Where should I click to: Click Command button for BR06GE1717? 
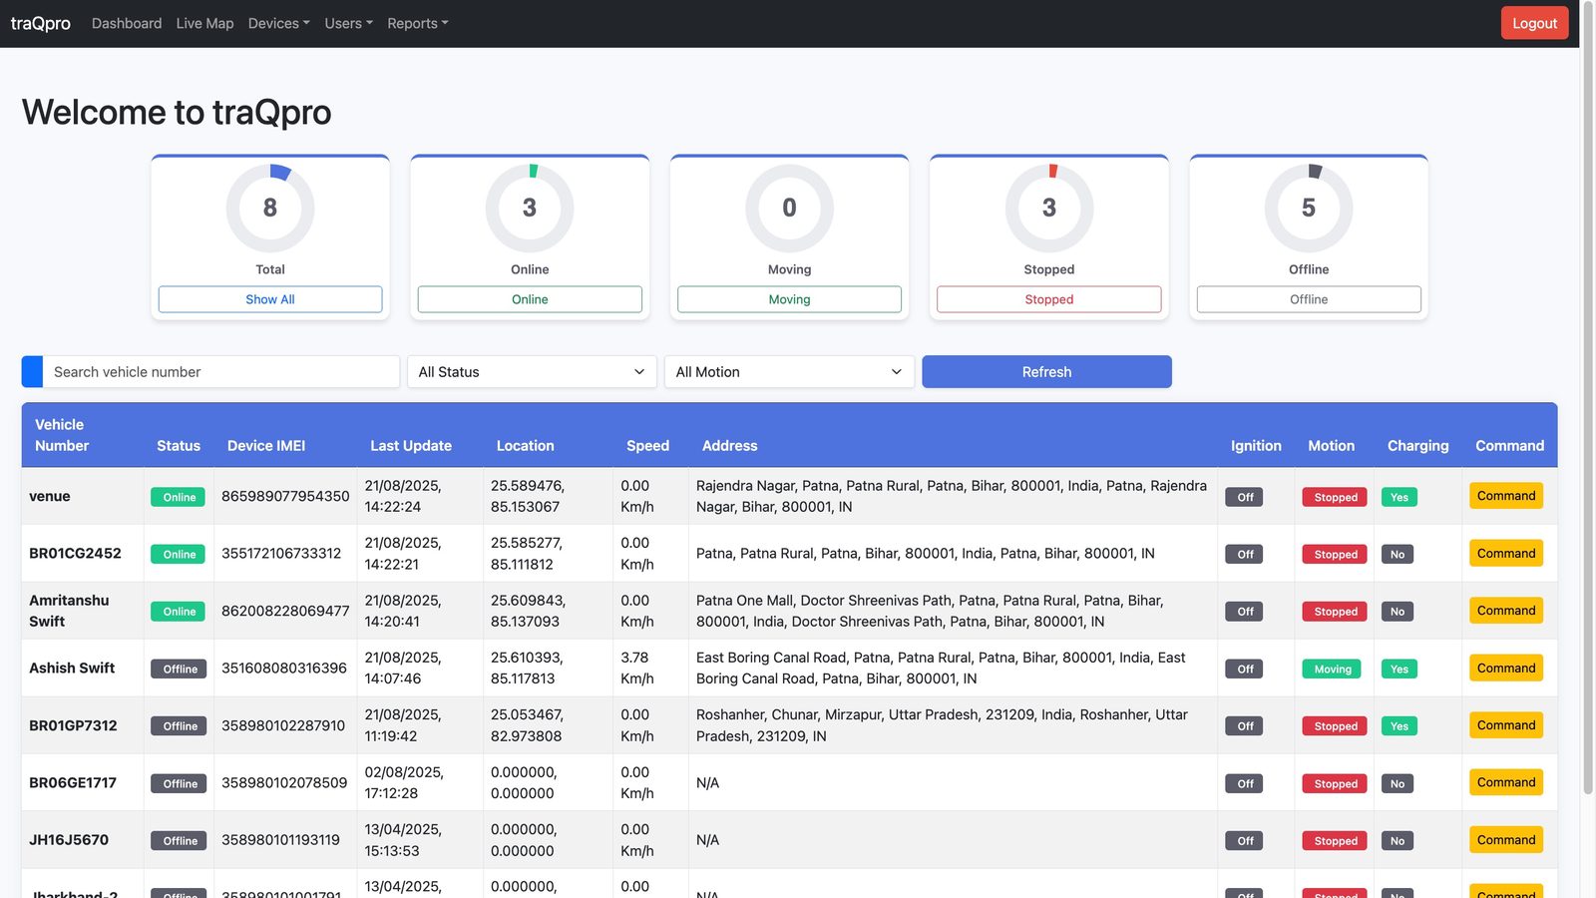click(1506, 782)
